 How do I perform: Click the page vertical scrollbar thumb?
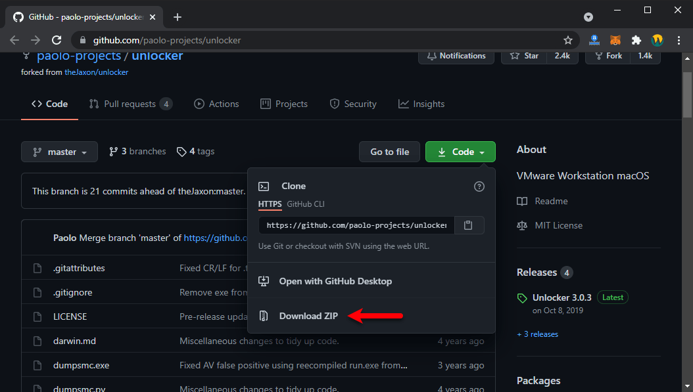pos(687,95)
